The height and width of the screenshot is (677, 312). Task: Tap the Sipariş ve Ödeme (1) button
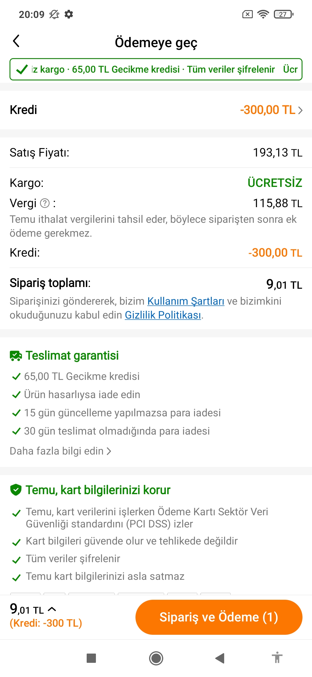click(x=219, y=617)
